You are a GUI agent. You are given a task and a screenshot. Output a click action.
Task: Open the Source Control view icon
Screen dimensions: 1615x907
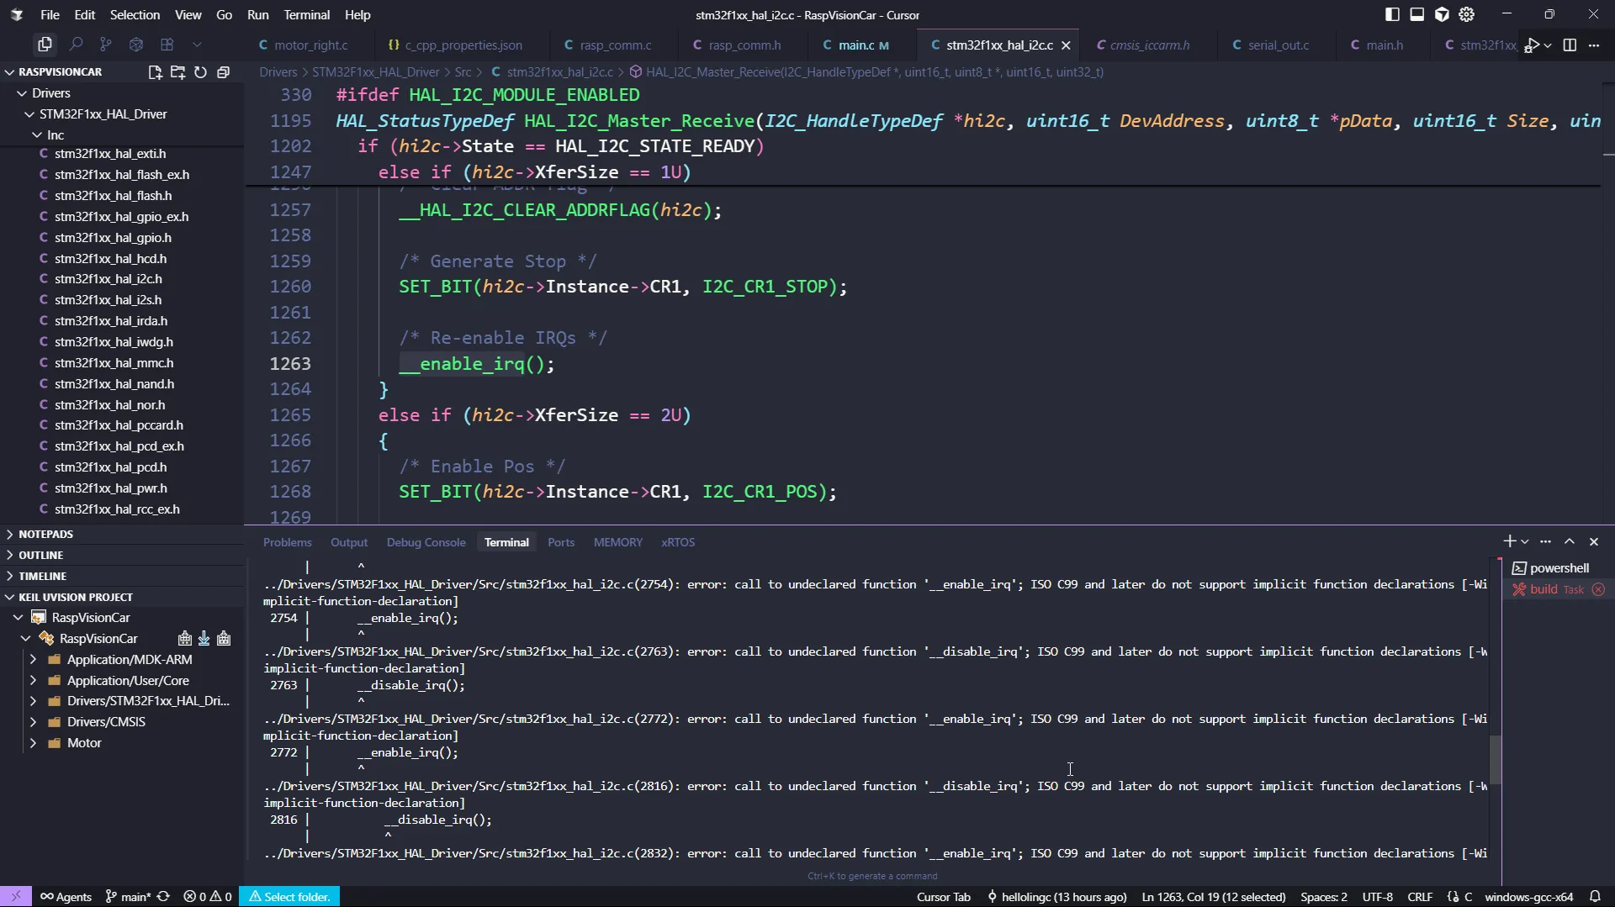pyautogui.click(x=106, y=45)
